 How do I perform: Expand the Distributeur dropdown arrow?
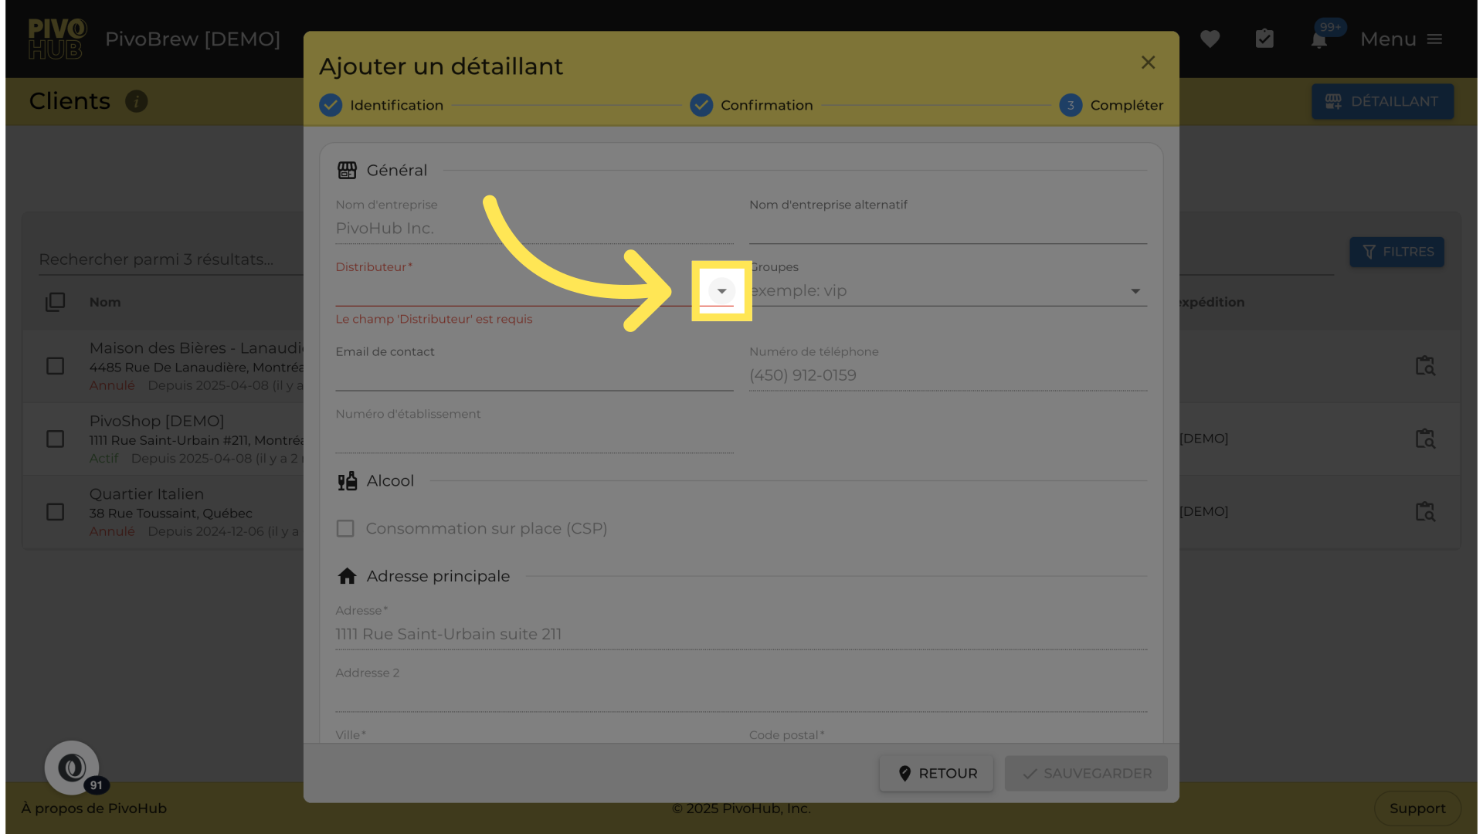pyautogui.click(x=721, y=291)
